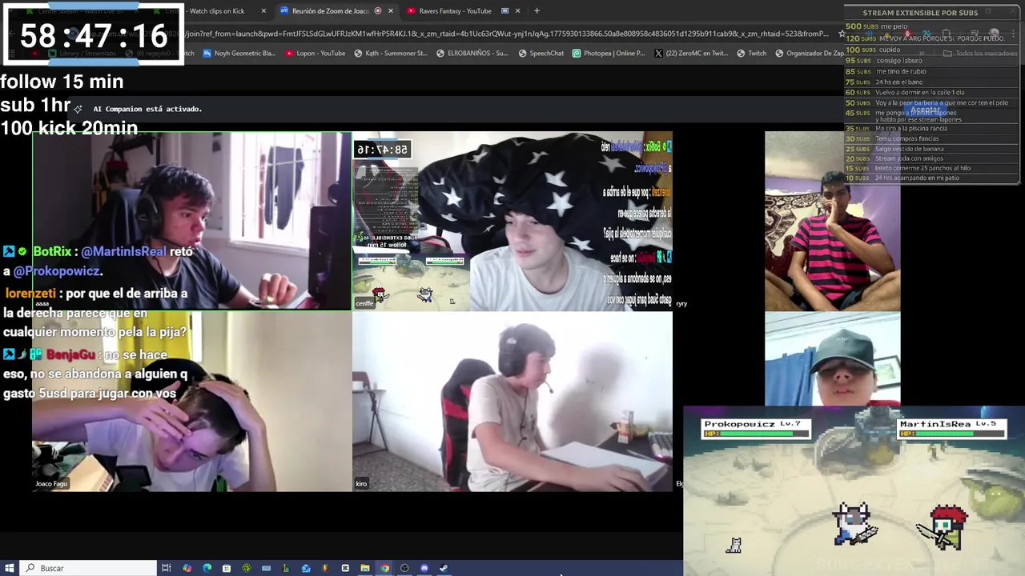1025x576 pixels.
Task: Click the AI Companion sparkle icon
Action: (78, 109)
